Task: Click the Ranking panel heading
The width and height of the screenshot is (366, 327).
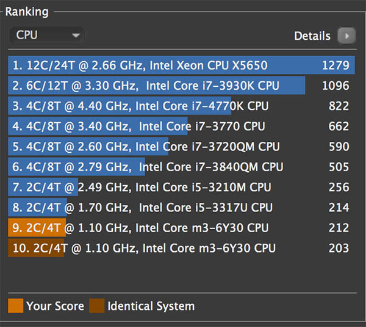Action: click(27, 12)
